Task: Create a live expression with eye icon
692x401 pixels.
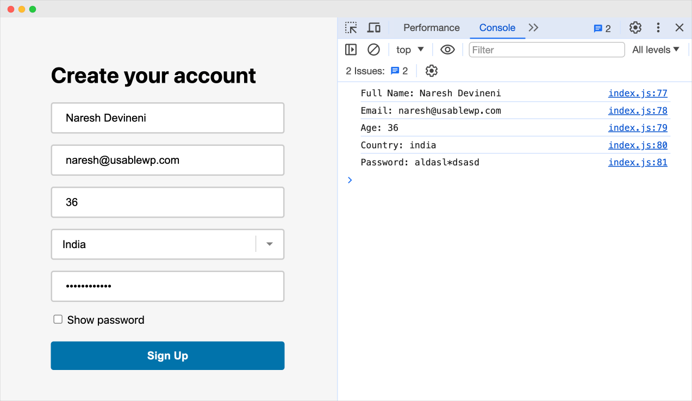Action: click(x=447, y=50)
